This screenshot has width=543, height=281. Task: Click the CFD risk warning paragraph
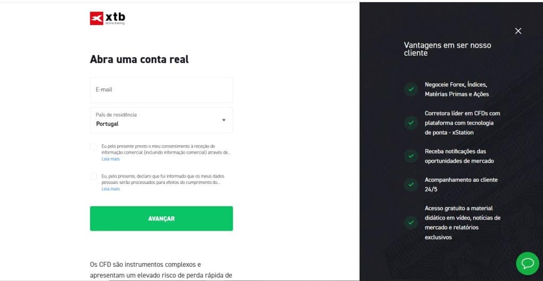point(161,270)
